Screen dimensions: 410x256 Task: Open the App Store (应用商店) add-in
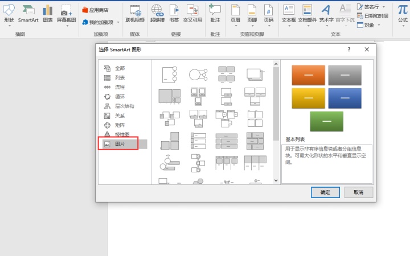95,10
